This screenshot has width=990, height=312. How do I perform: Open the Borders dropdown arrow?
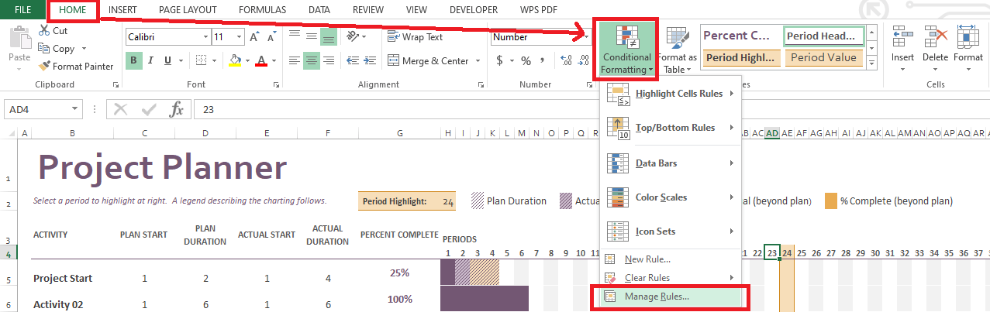point(213,60)
